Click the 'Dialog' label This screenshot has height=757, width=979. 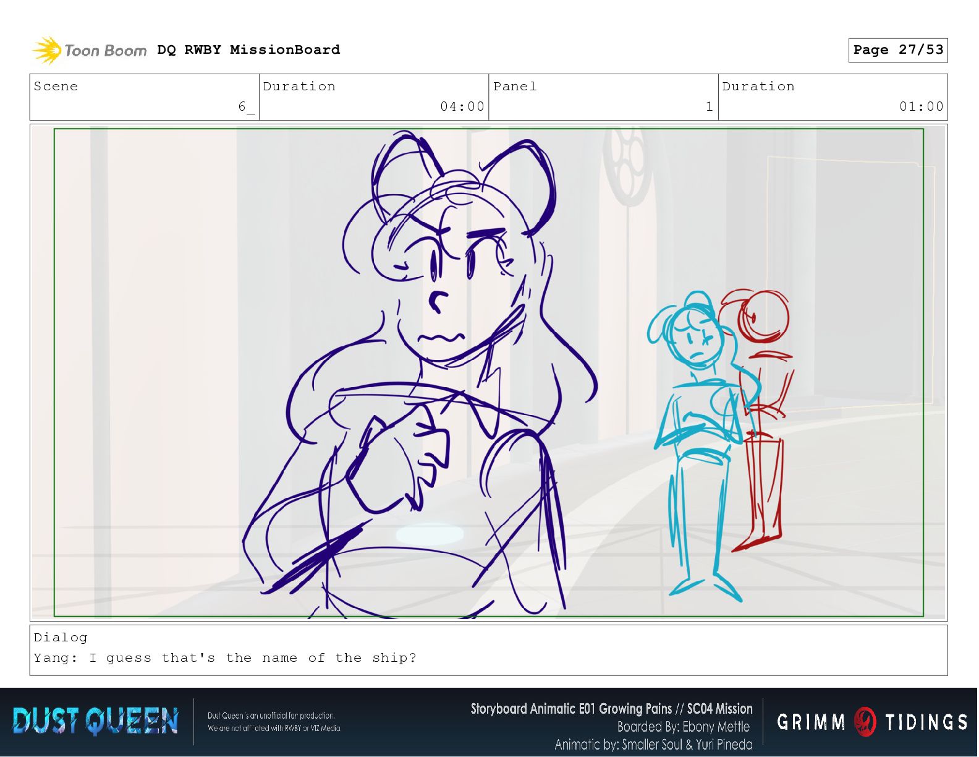61,637
